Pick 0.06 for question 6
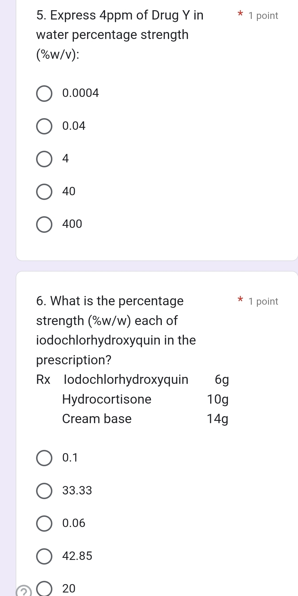The image size is (298, 596). tap(44, 524)
